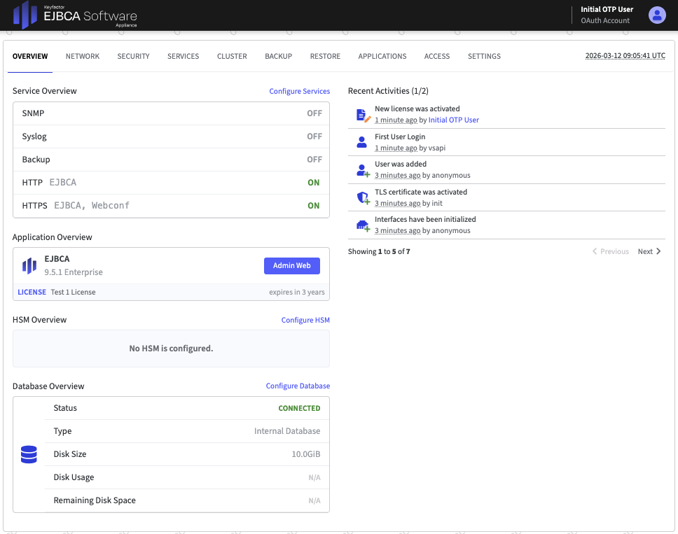Viewport: 678px width, 534px height.
Task: Click the add-user icon beside User was added
Action: (x=364, y=170)
